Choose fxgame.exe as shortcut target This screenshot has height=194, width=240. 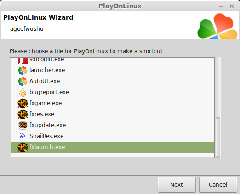point(112,103)
